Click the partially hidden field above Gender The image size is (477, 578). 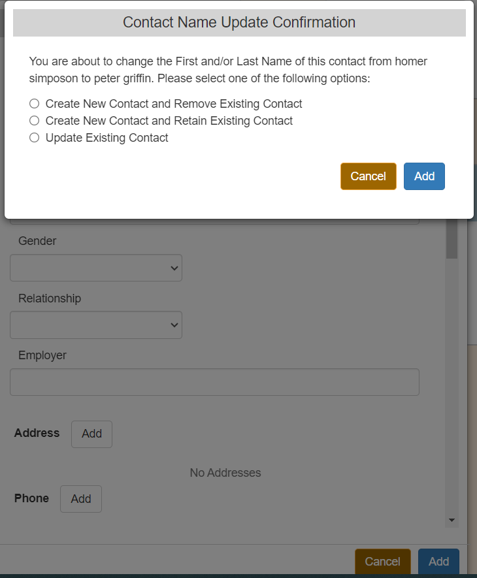(x=214, y=222)
